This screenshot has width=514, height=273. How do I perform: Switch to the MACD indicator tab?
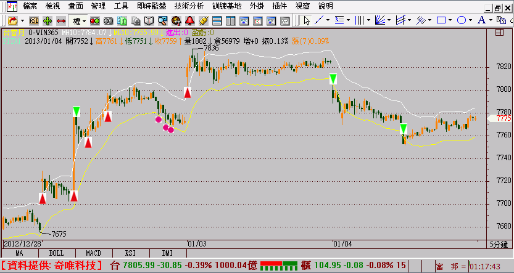93,253
